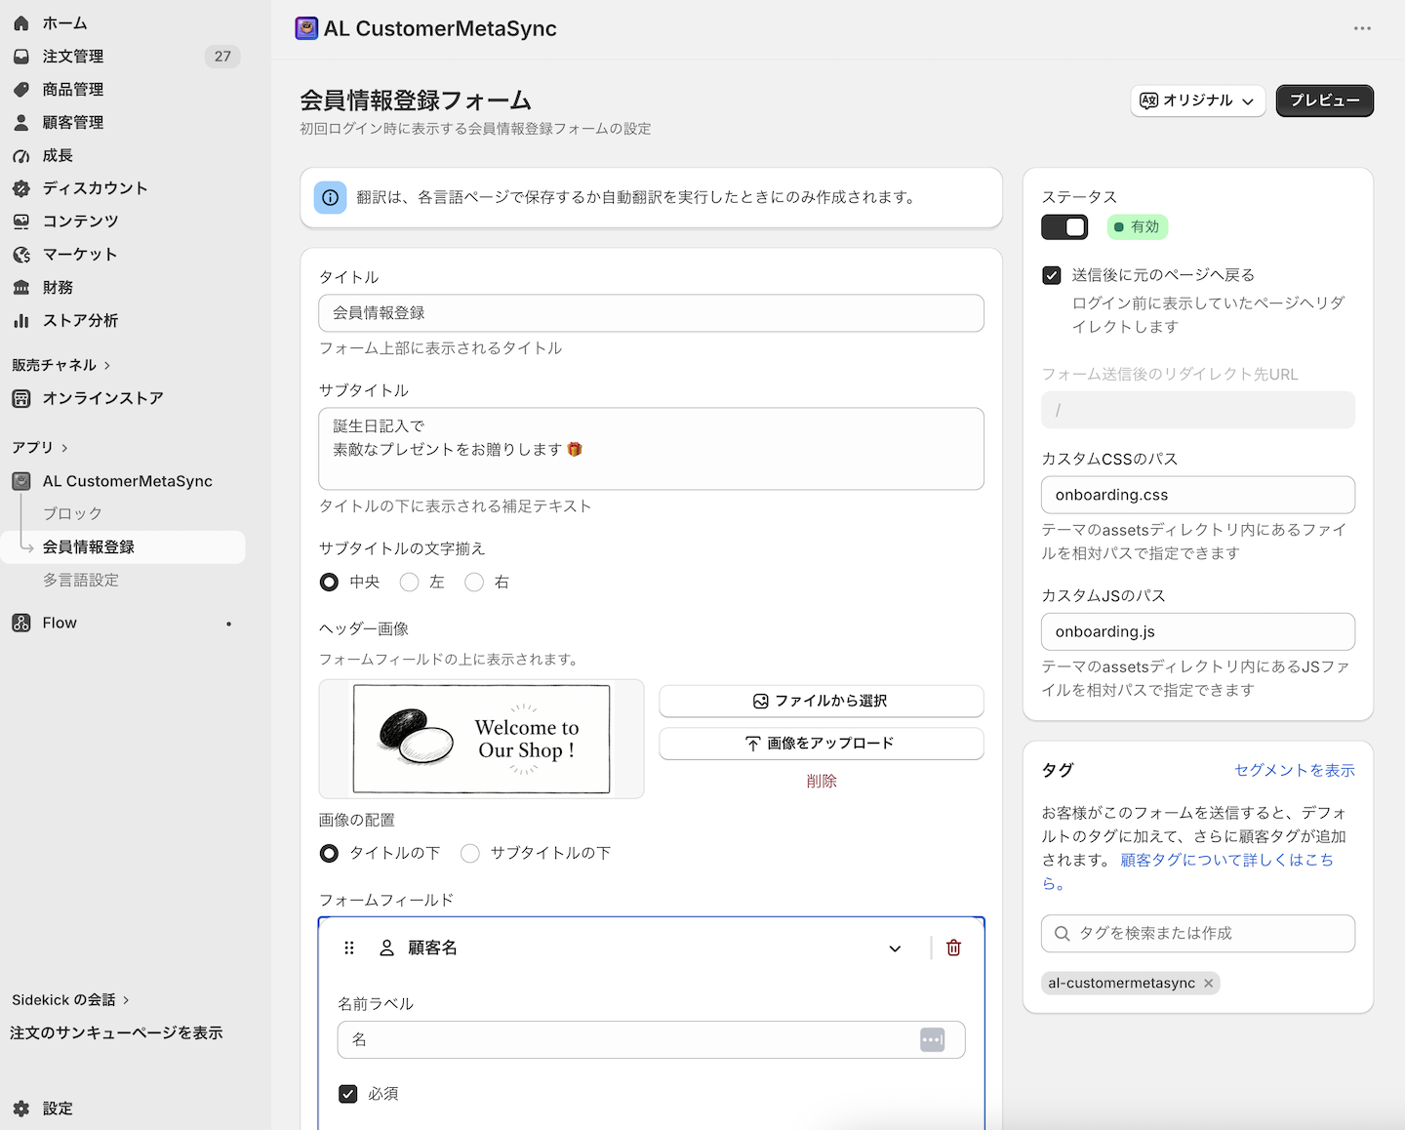1405x1130 pixels.
Task: Click the AL CustomerMetaSync header logo
Action: pyautogui.click(x=306, y=28)
